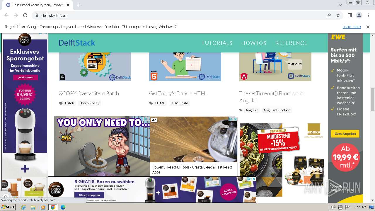Image resolution: width=375 pixels, height=211 pixels.
Task: Open the HOWTOS menu
Action: 254,43
